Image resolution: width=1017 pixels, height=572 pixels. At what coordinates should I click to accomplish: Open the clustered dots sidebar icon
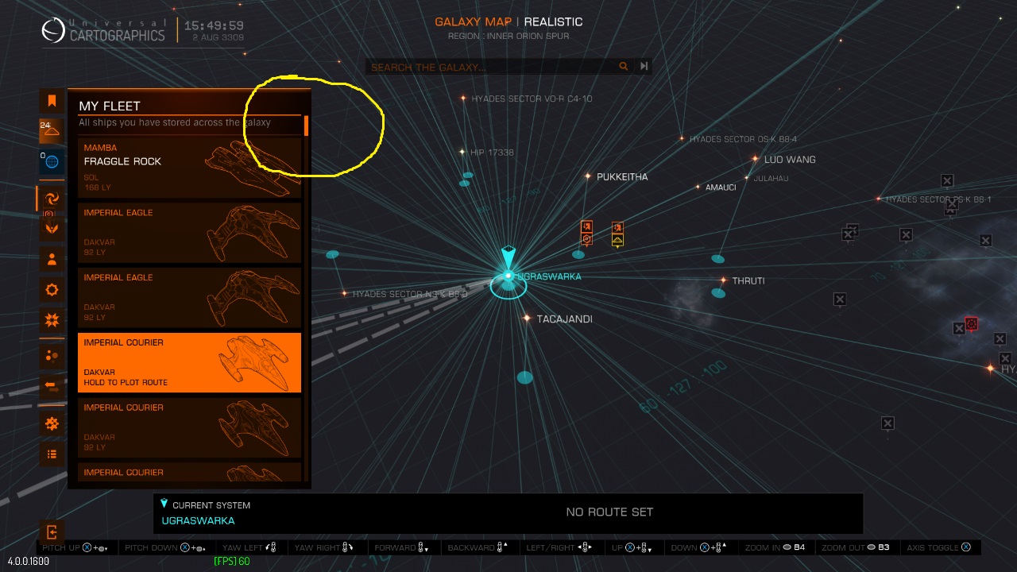click(x=52, y=356)
